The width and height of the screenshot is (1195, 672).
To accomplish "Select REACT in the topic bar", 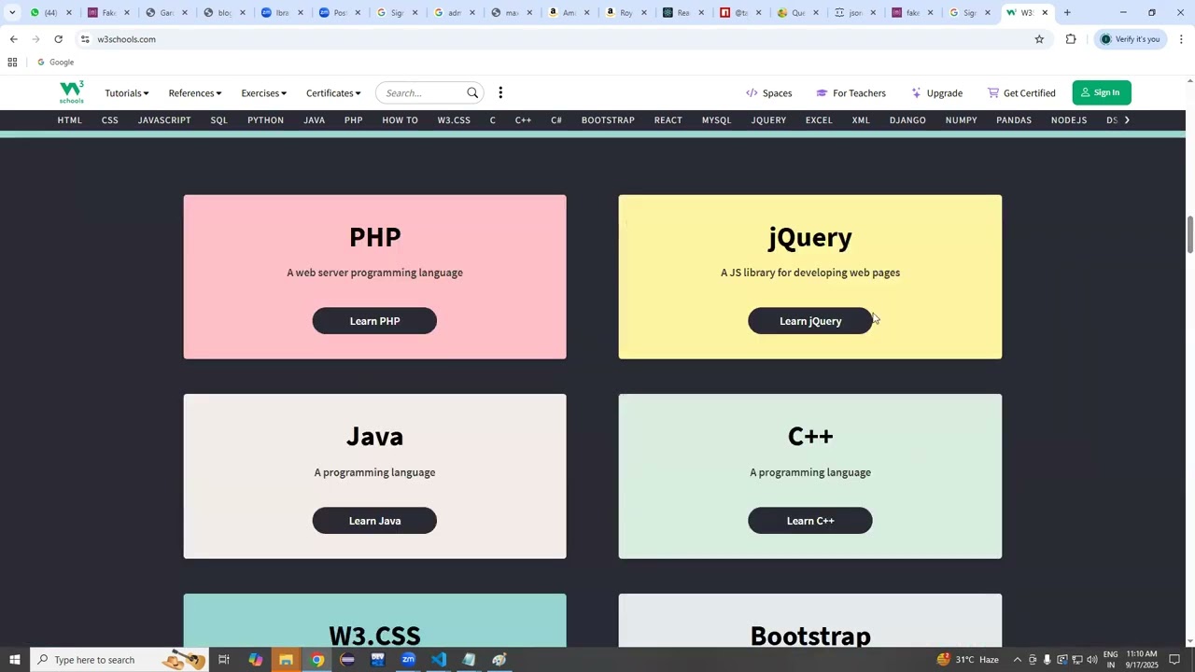I will coord(668,120).
